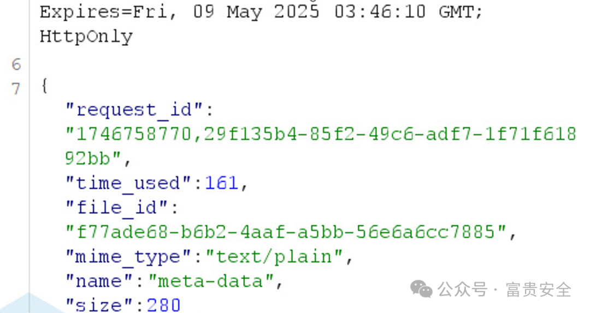Click line number 6 in gutter

pos(16,64)
